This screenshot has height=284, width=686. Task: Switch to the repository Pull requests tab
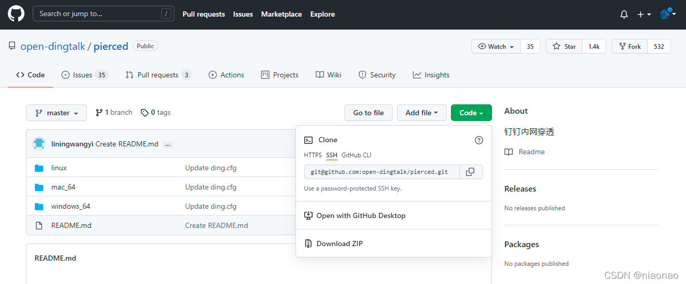pyautogui.click(x=158, y=75)
